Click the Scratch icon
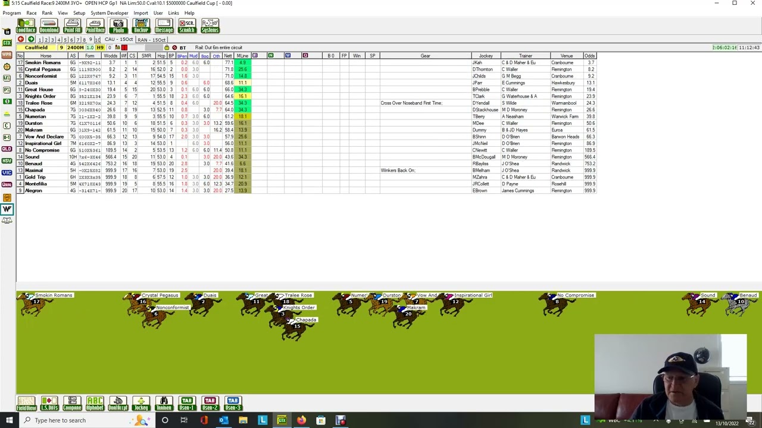Image resolution: width=762 pixels, height=428 pixels. click(x=187, y=26)
